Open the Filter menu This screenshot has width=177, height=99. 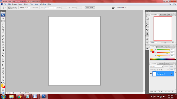31,4
